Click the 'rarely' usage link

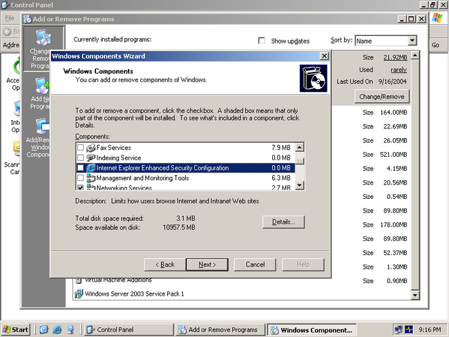click(399, 70)
